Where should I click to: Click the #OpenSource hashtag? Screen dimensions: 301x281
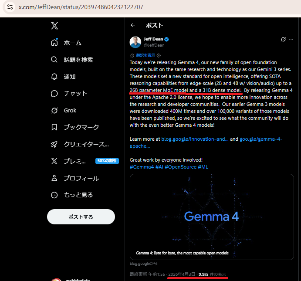180,167
